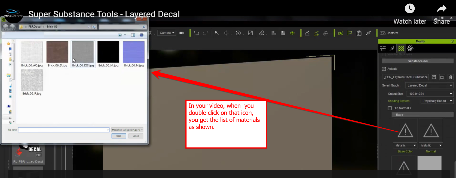Open the checkerboard Material tab in Modify
The width and height of the screenshot is (456, 178).
coord(401,48)
